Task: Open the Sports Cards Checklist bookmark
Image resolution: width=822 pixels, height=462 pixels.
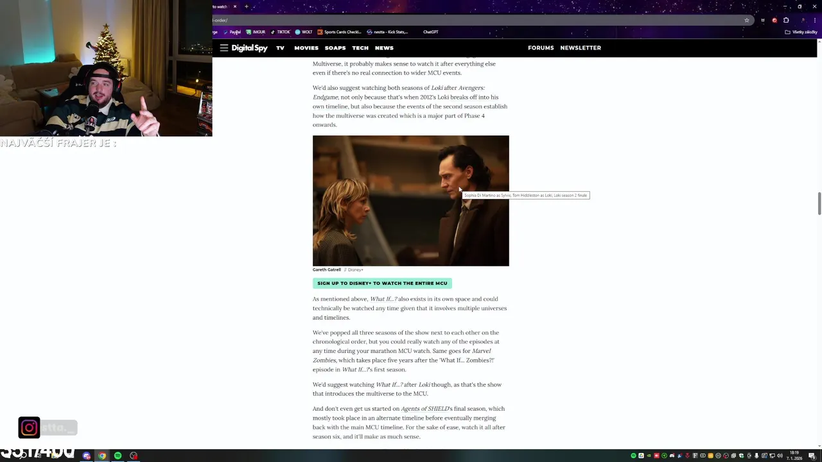Action: 340,32
